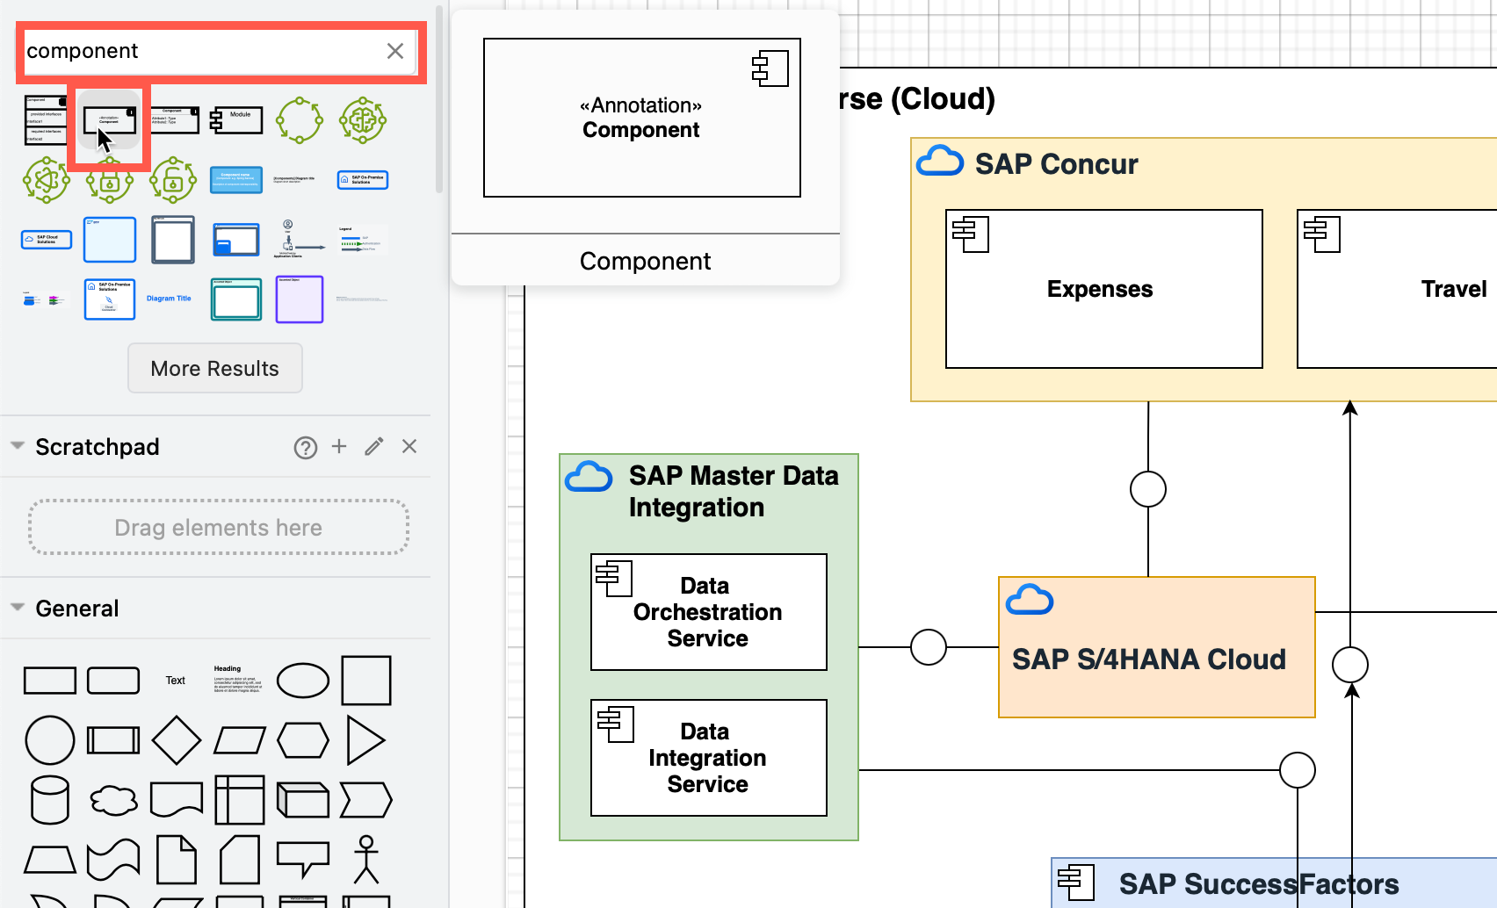Select the Legend shape in search results
Viewport: 1497px width, 908px height.
click(x=362, y=239)
